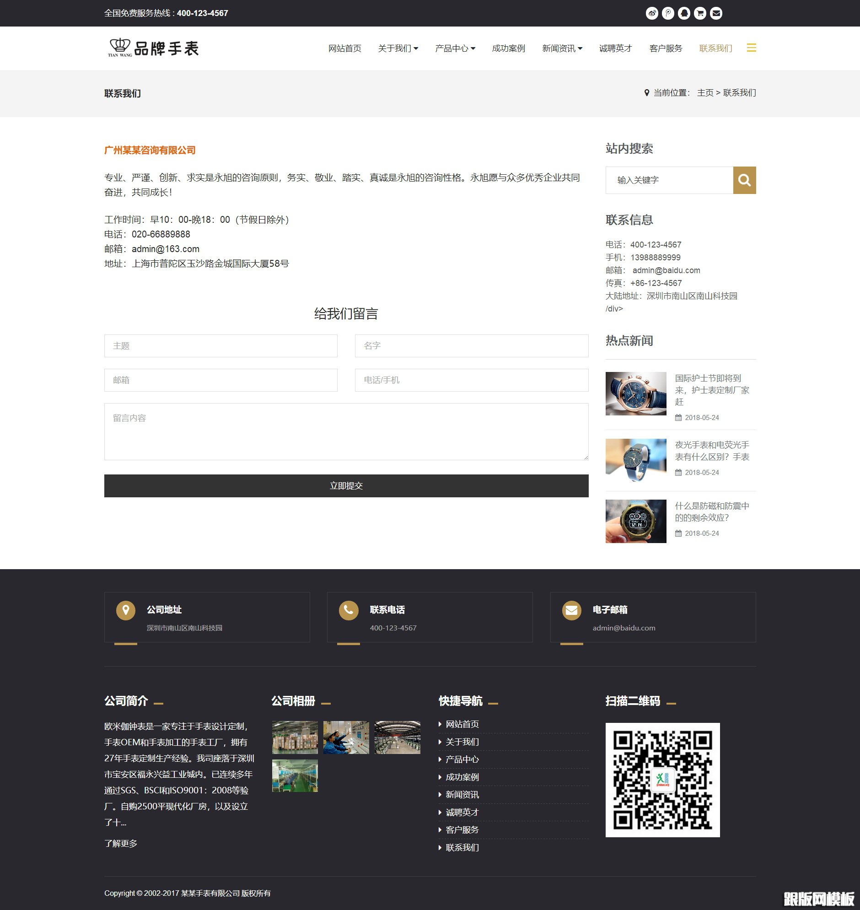This screenshot has height=910, width=860.
Task: Open the Weibo share icon
Action: [x=653, y=13]
